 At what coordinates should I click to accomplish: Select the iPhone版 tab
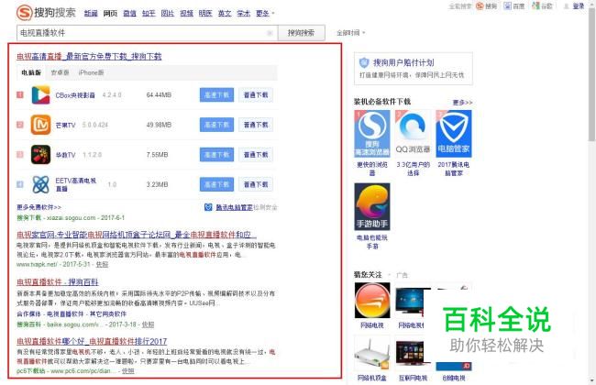pos(91,72)
